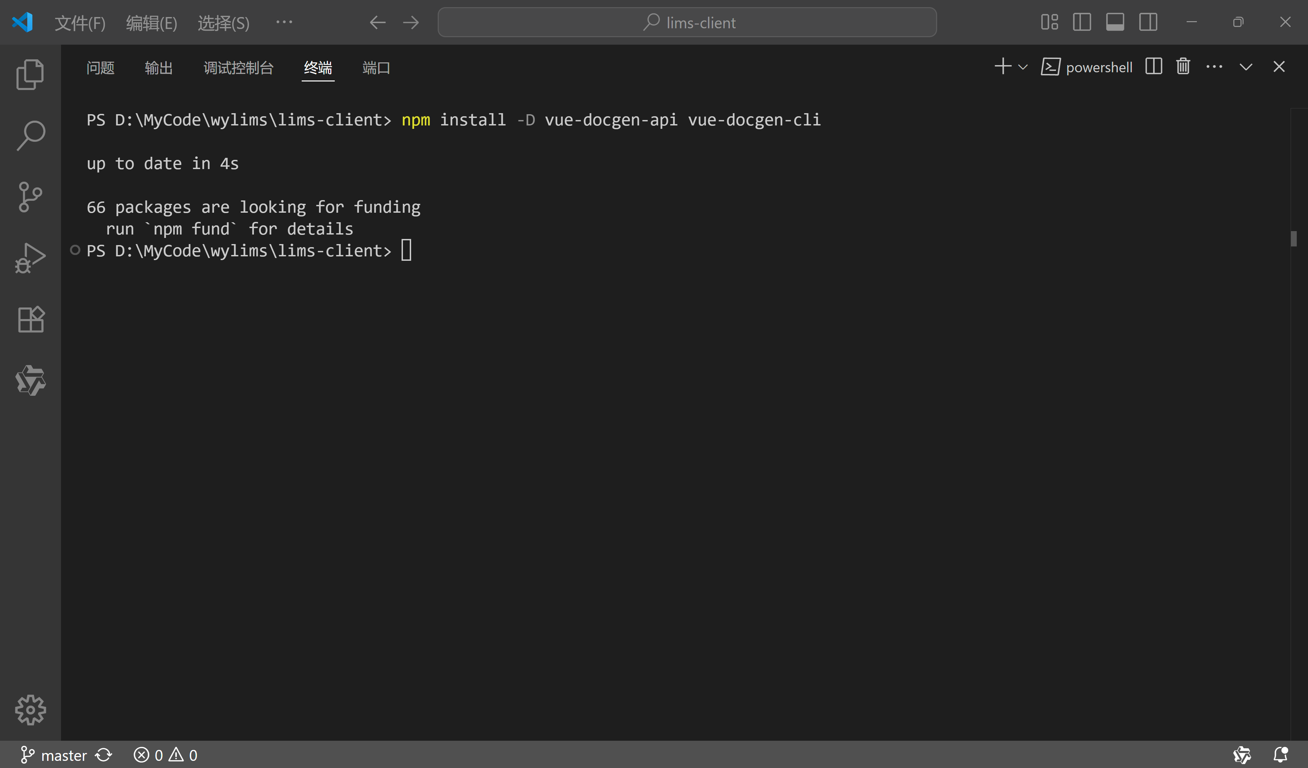
Task: Open the Source Control view
Action: (30, 196)
